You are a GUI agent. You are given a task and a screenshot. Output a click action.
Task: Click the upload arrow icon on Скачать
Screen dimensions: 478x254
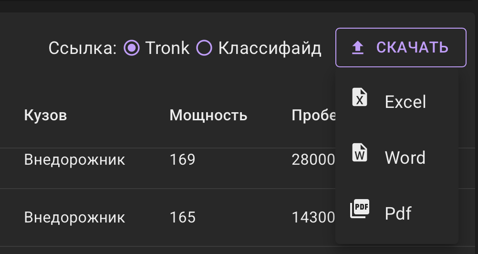[x=358, y=47]
